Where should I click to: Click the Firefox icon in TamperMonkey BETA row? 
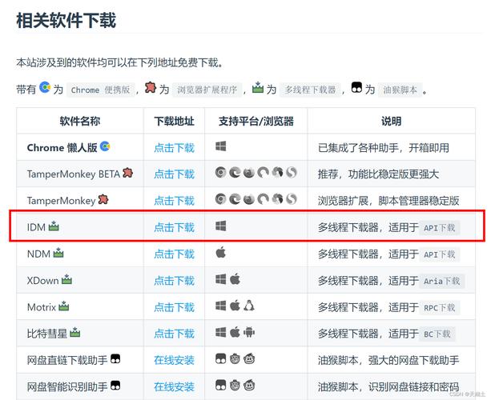[x=249, y=172]
